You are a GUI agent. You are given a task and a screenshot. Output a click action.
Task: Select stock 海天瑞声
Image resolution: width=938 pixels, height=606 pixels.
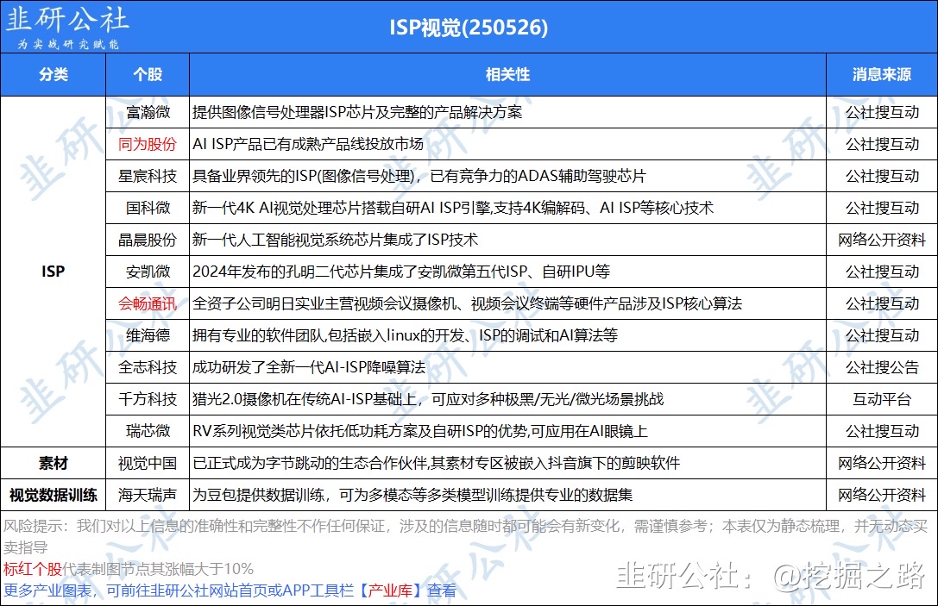click(148, 495)
